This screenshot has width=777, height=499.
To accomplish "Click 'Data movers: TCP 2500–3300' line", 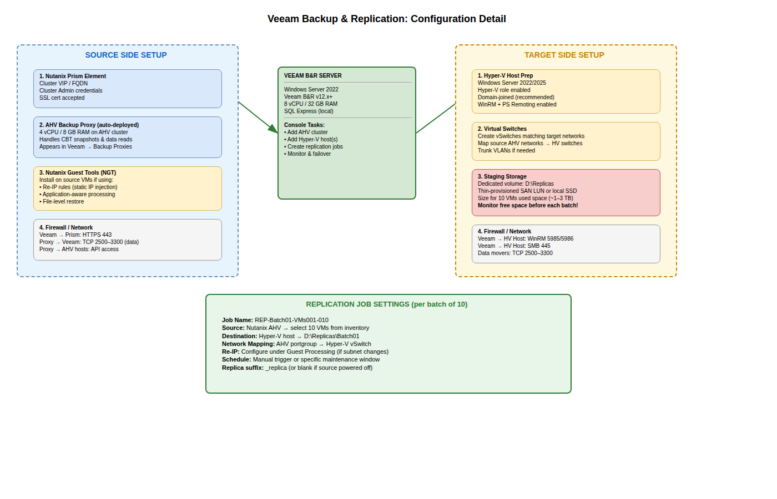I will 516,253.
